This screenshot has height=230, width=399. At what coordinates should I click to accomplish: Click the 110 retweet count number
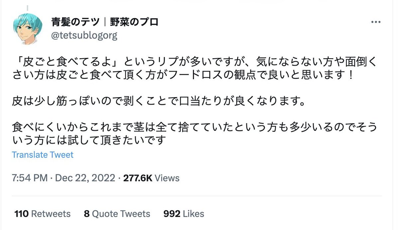[x=22, y=214]
